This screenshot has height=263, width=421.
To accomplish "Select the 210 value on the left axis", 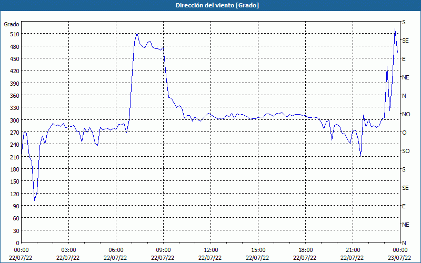I will click(x=14, y=157).
